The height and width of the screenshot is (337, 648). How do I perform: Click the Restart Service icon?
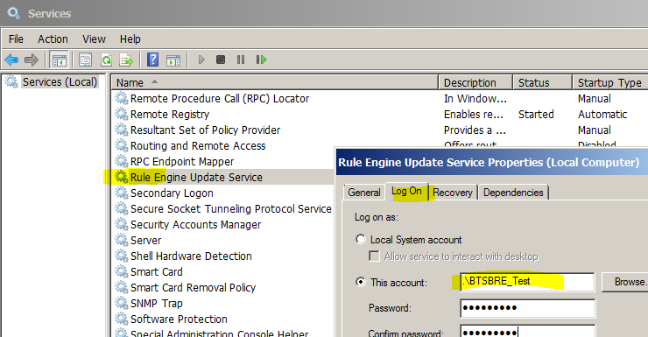261,60
